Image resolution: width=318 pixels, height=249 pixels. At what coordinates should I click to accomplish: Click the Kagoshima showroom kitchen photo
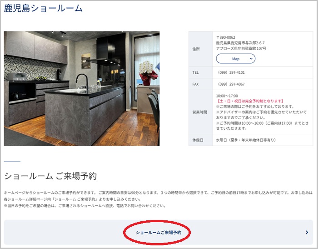pos(82,88)
